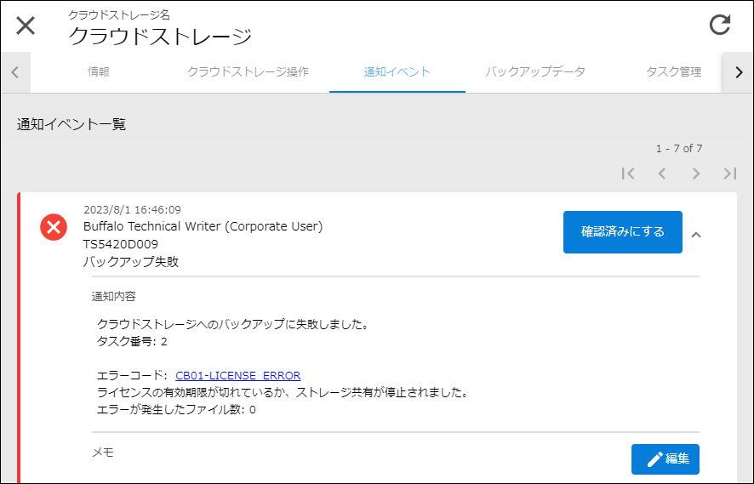Edit the memo with 編集 button
The height and width of the screenshot is (484, 754).
tap(665, 459)
